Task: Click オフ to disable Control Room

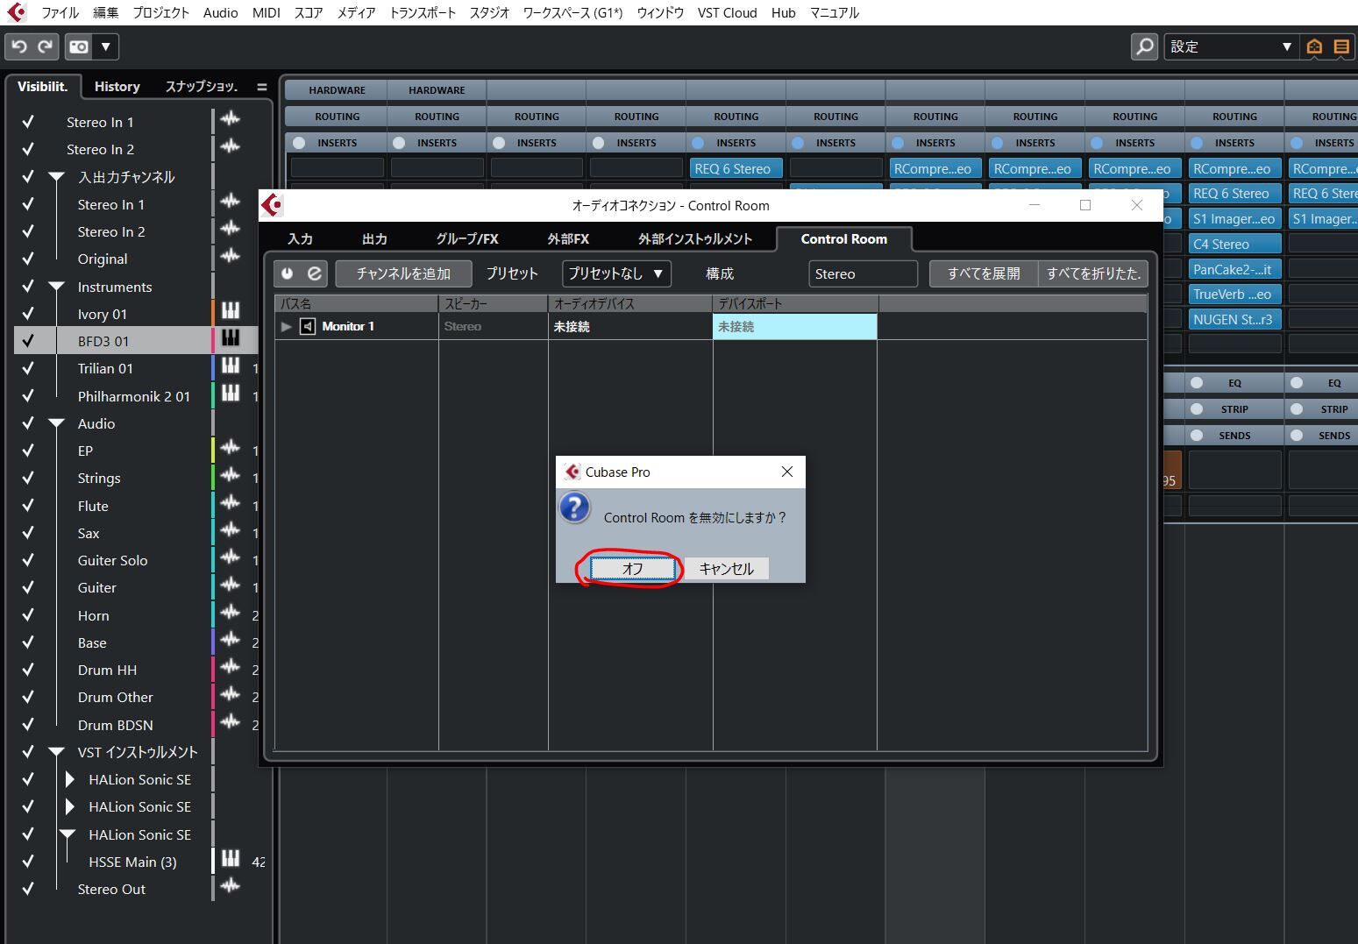Action: tap(632, 568)
